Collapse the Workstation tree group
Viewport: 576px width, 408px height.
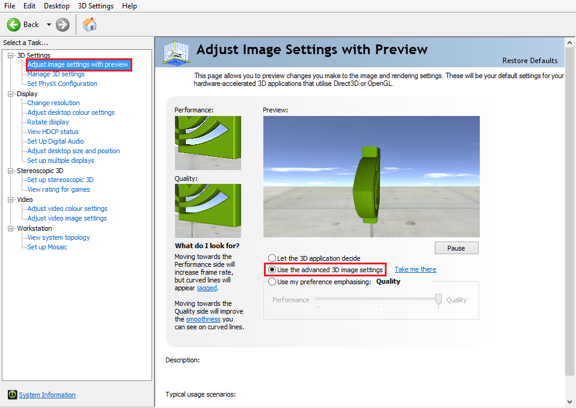[x=11, y=228]
